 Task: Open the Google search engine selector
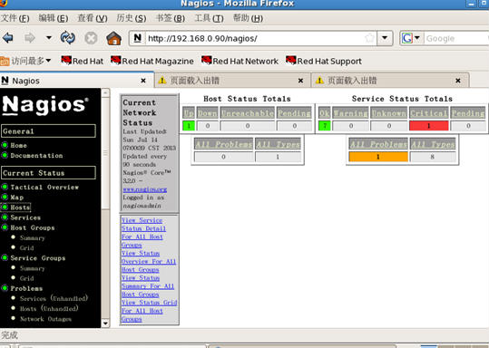coord(411,38)
